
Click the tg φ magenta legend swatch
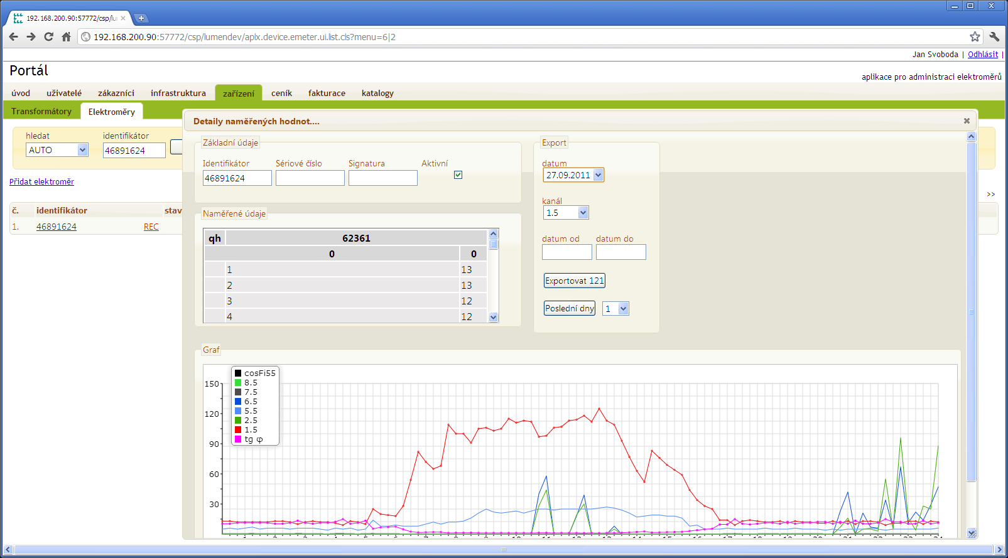click(238, 439)
